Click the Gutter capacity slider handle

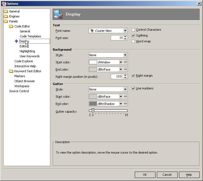(93, 111)
